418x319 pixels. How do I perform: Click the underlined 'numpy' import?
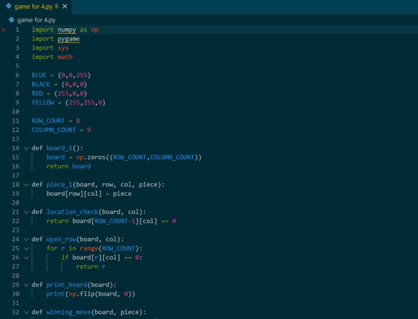[67, 30]
